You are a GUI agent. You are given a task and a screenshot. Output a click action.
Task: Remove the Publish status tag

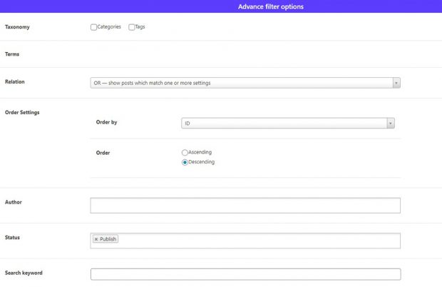(96, 239)
